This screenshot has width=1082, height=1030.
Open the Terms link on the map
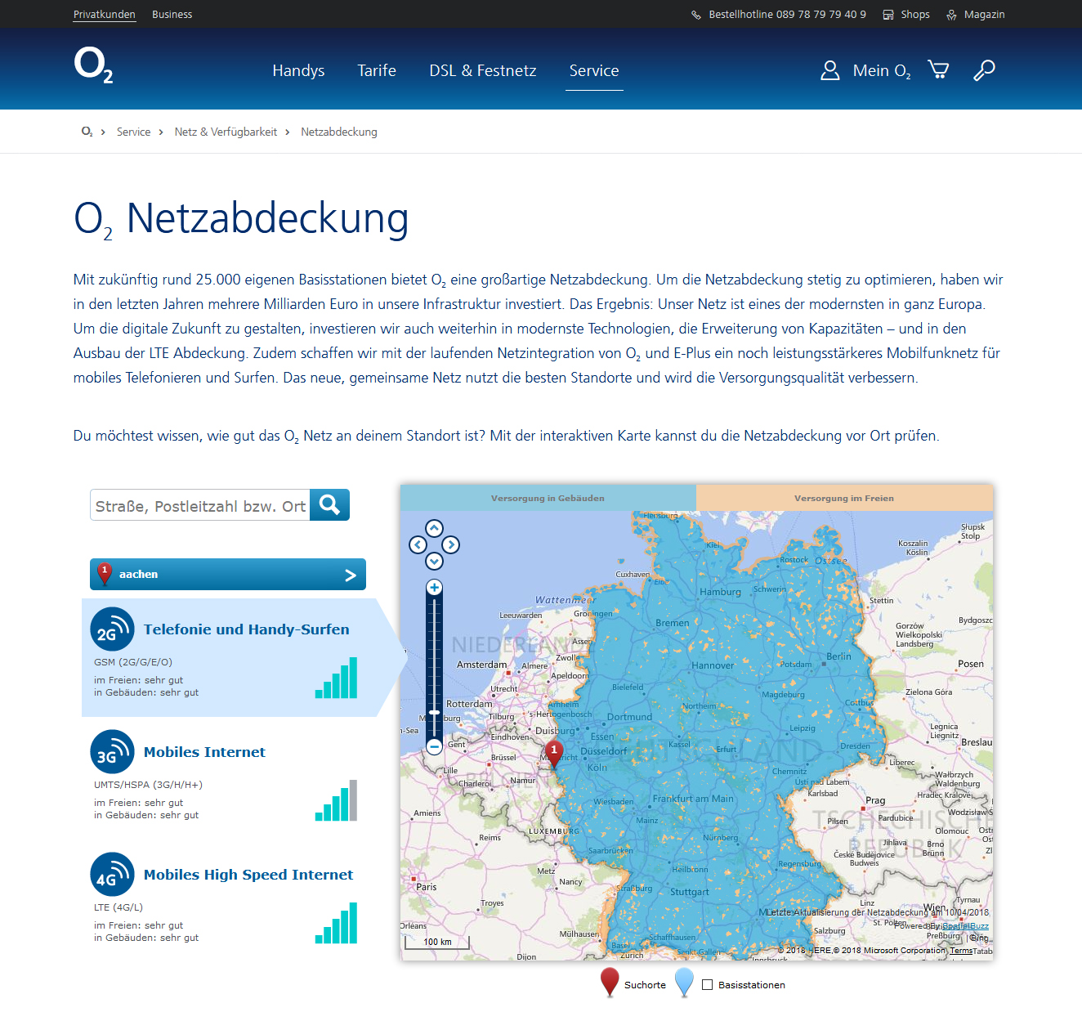(961, 951)
